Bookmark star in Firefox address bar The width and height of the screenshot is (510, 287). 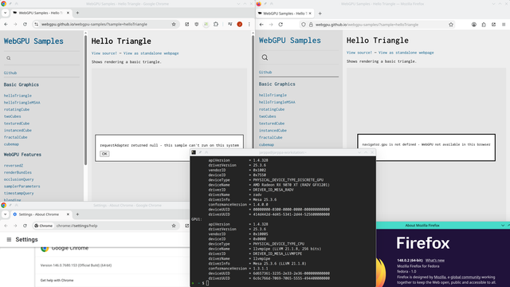pyautogui.click(x=451, y=25)
